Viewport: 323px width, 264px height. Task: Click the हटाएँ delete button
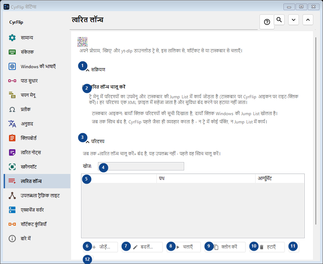pyautogui.click(x=267, y=247)
